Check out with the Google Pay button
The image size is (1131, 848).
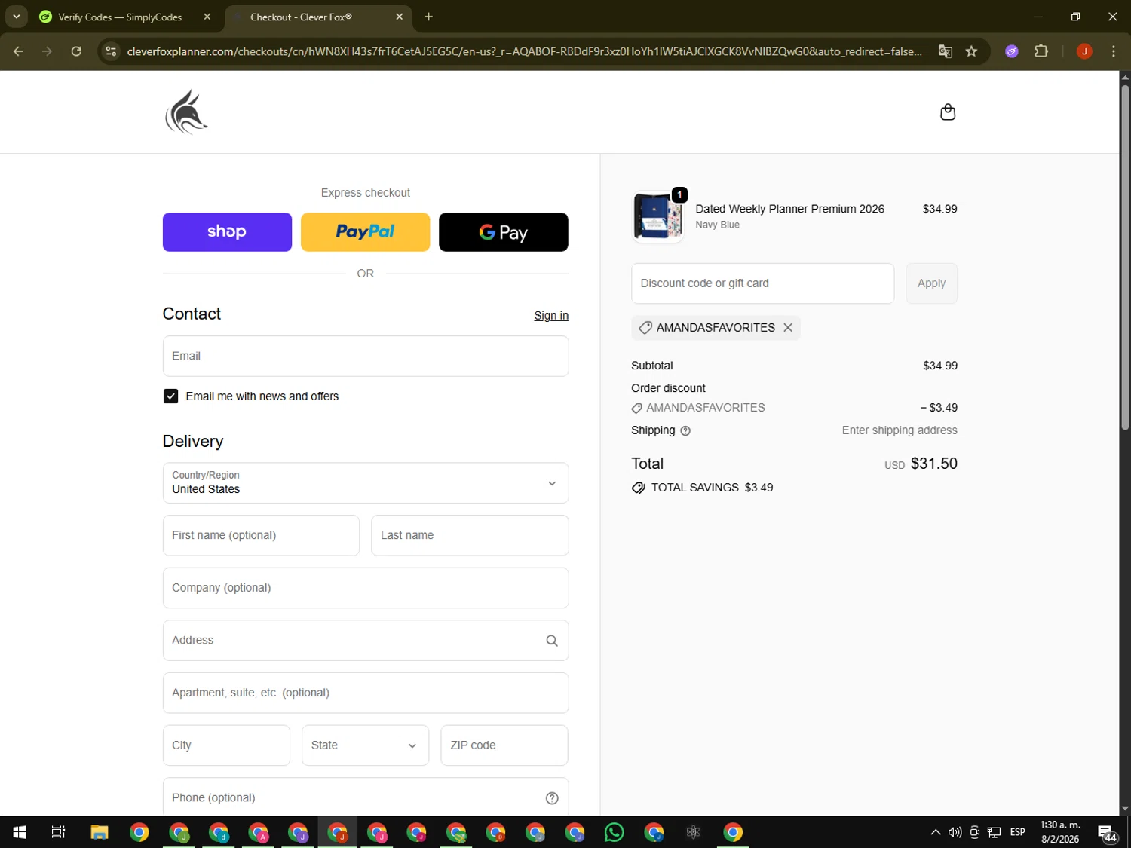coord(504,232)
